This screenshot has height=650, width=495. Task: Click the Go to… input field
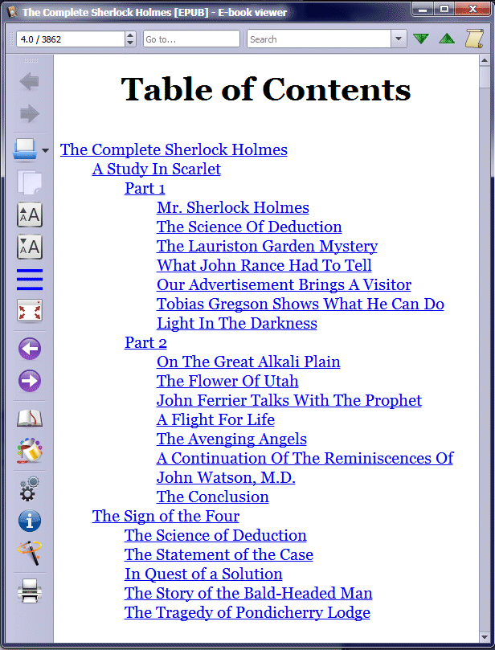pyautogui.click(x=191, y=39)
